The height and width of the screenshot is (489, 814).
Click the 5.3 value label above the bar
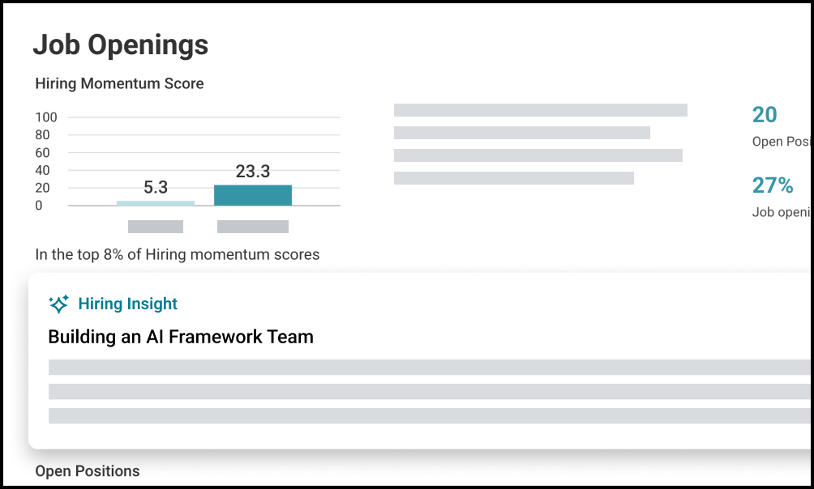coord(156,188)
